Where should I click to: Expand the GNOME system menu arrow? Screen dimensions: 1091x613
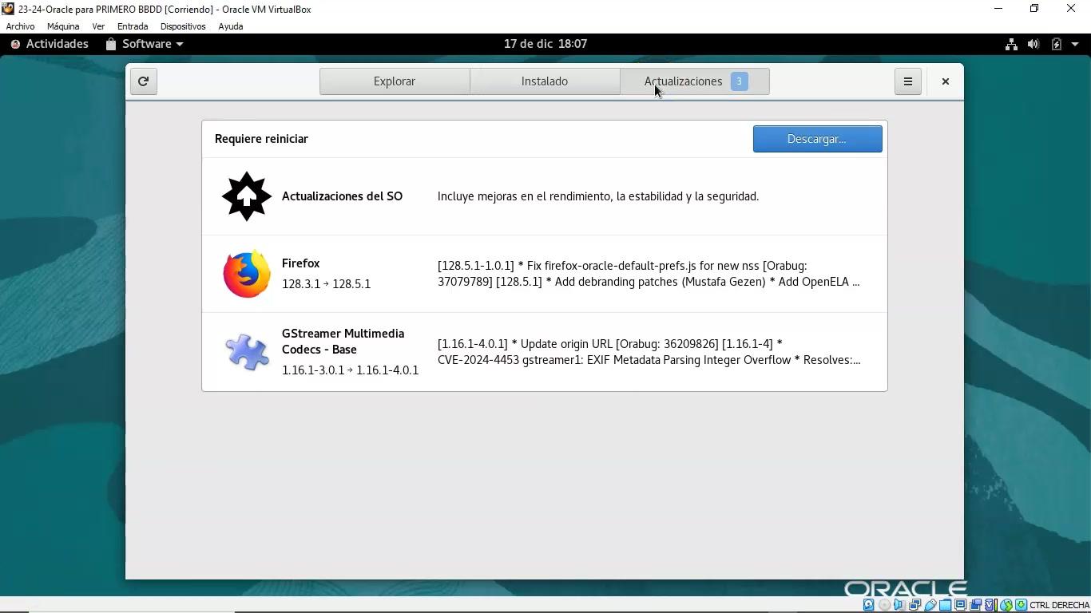click(x=1077, y=44)
